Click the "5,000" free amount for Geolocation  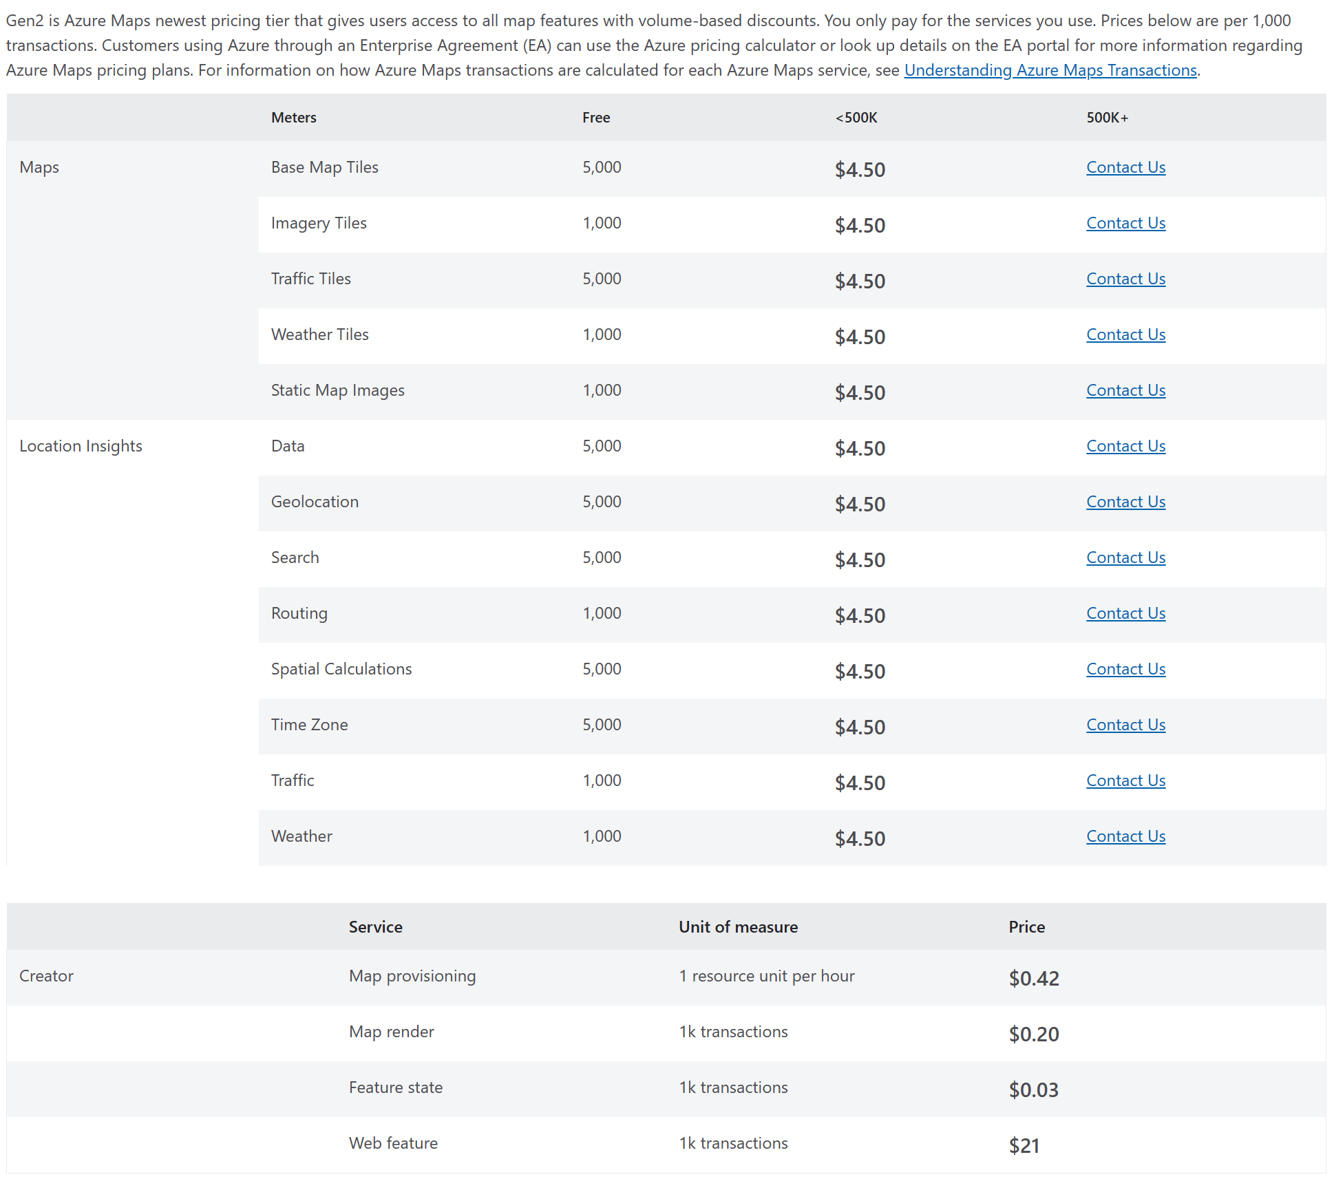tap(602, 502)
